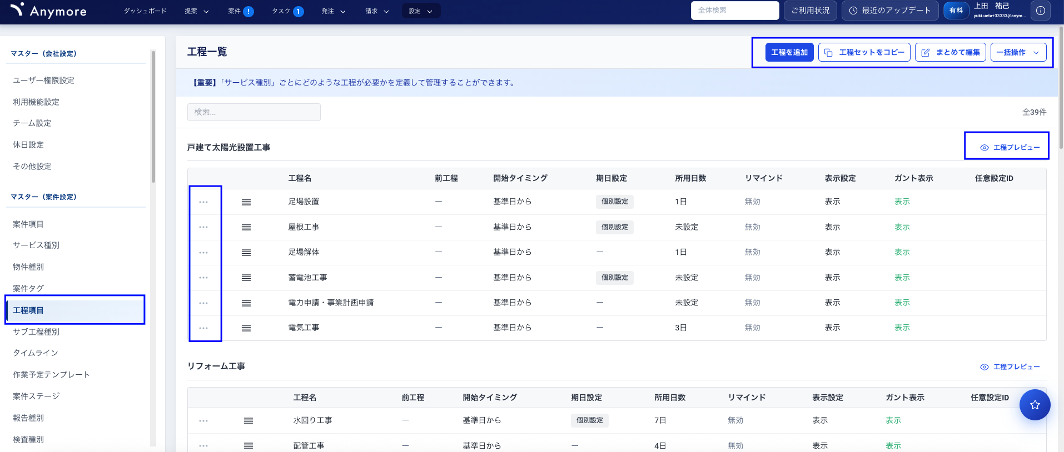1064x452 pixels.
Task: Open 工程プレビュー for 戸建て太陽光設置工事
Action: (x=1010, y=148)
